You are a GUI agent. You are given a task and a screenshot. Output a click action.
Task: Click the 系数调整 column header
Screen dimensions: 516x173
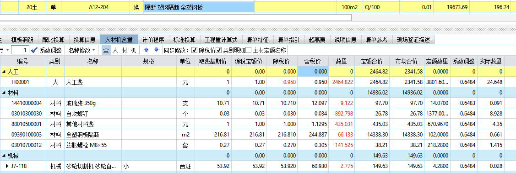click(x=464, y=61)
